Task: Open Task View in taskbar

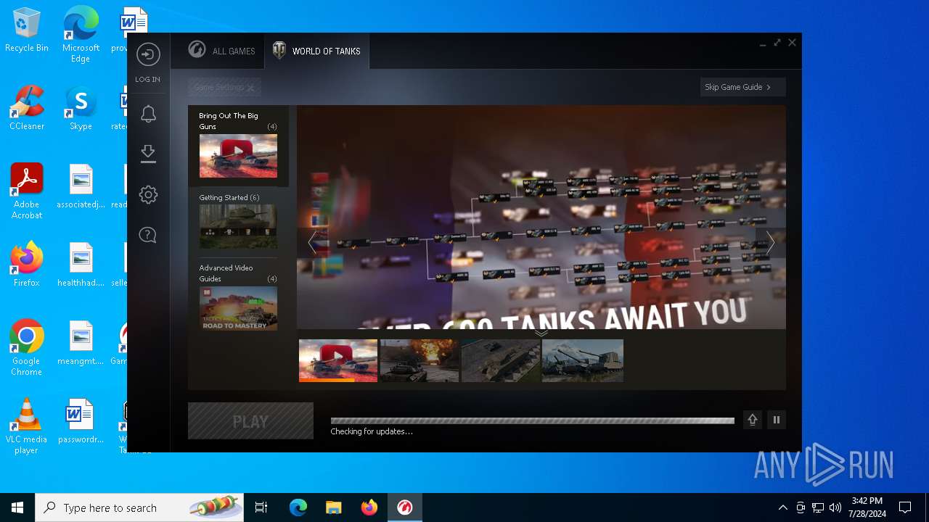Action: click(261, 507)
